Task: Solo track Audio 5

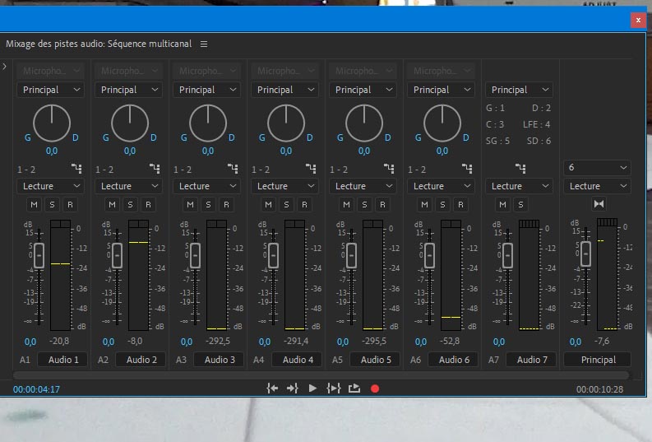Action: coord(365,204)
